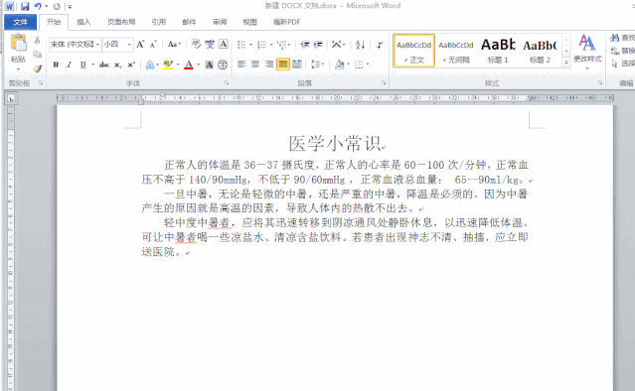The height and width of the screenshot is (391, 635).
Task: Click the document title 医学小常识
Action: click(335, 144)
